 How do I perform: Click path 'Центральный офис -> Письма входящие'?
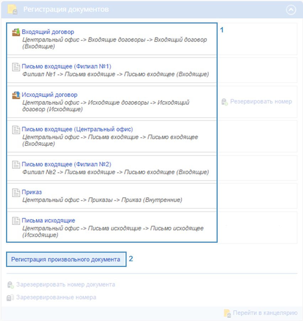[110, 140]
